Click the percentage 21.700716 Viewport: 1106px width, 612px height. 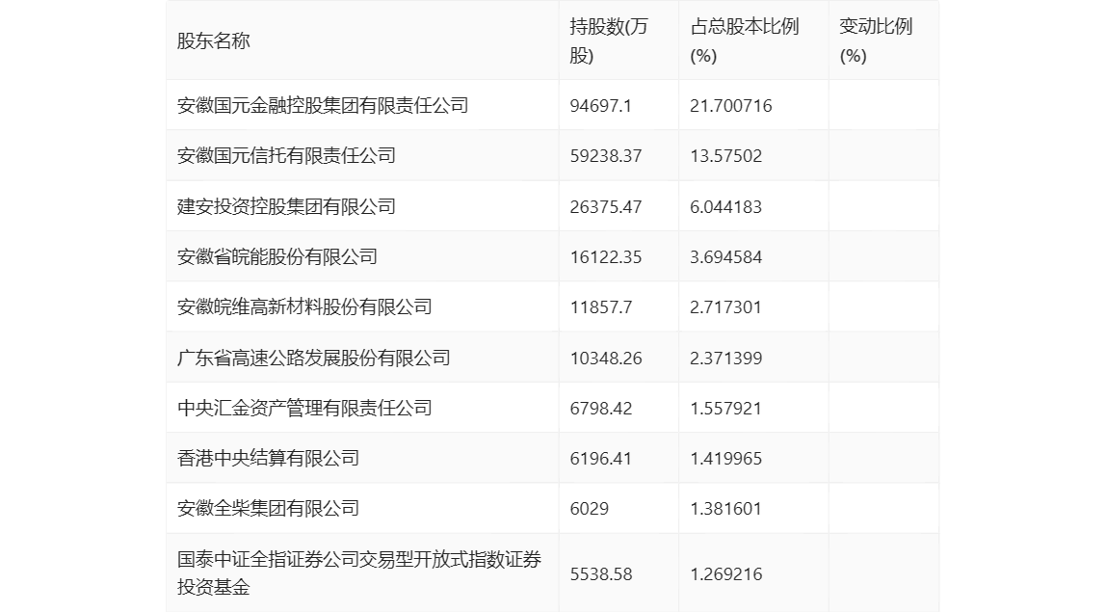pos(730,106)
